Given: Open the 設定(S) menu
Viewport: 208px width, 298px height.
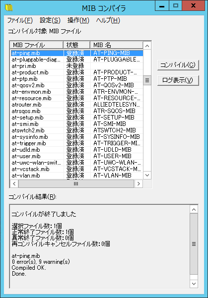Looking at the screenshot, I should click(50, 20).
